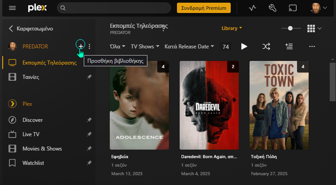Open the hamburger navigation menu
The image size is (336, 185).
(x=12, y=8)
